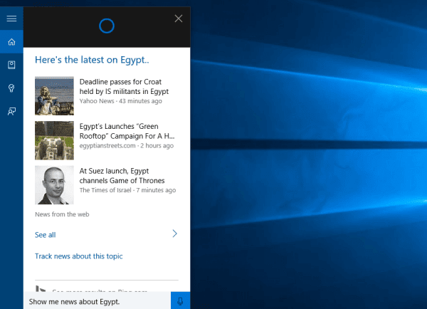
Task: Click See all news link
Action: tap(46, 235)
